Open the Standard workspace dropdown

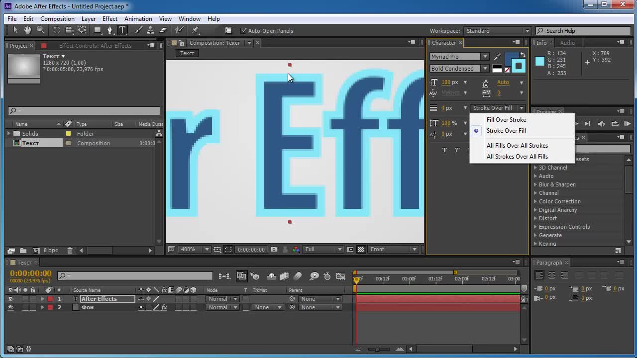(498, 31)
